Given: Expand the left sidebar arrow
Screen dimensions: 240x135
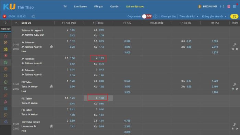Looking at the screenshot, I should tap(5, 23).
